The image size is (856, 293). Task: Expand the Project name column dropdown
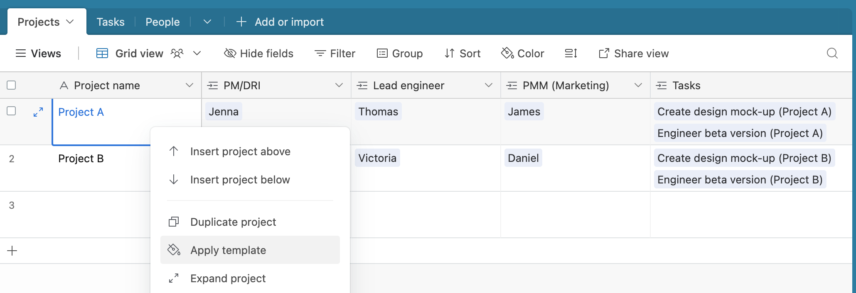click(x=189, y=85)
